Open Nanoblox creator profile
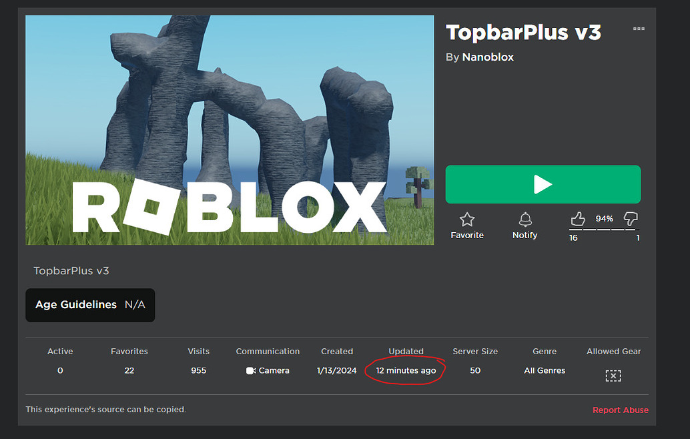The height and width of the screenshot is (439, 690). tap(488, 57)
